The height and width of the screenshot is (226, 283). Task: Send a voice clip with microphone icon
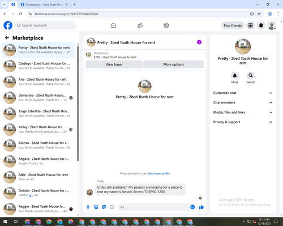[x=88, y=207]
